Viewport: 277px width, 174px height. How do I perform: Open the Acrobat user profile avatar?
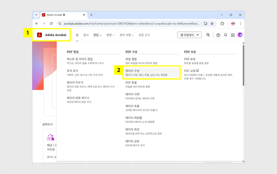pyautogui.click(x=240, y=35)
